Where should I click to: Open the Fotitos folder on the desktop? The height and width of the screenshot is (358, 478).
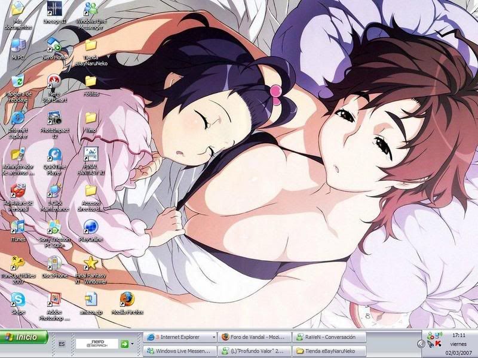[x=91, y=86]
